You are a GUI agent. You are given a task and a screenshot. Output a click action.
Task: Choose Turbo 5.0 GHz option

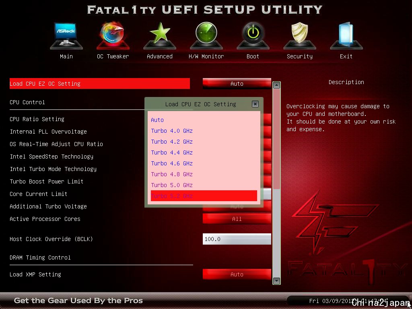click(204, 185)
